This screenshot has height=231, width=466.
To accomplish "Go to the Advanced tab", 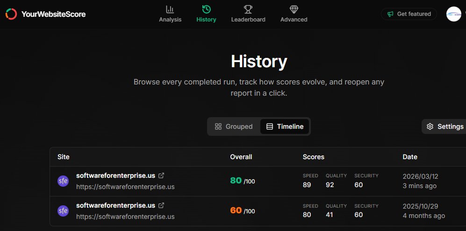I will (x=294, y=14).
